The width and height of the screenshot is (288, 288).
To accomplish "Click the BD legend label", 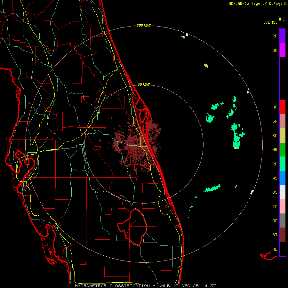I will (x=275, y=136).
